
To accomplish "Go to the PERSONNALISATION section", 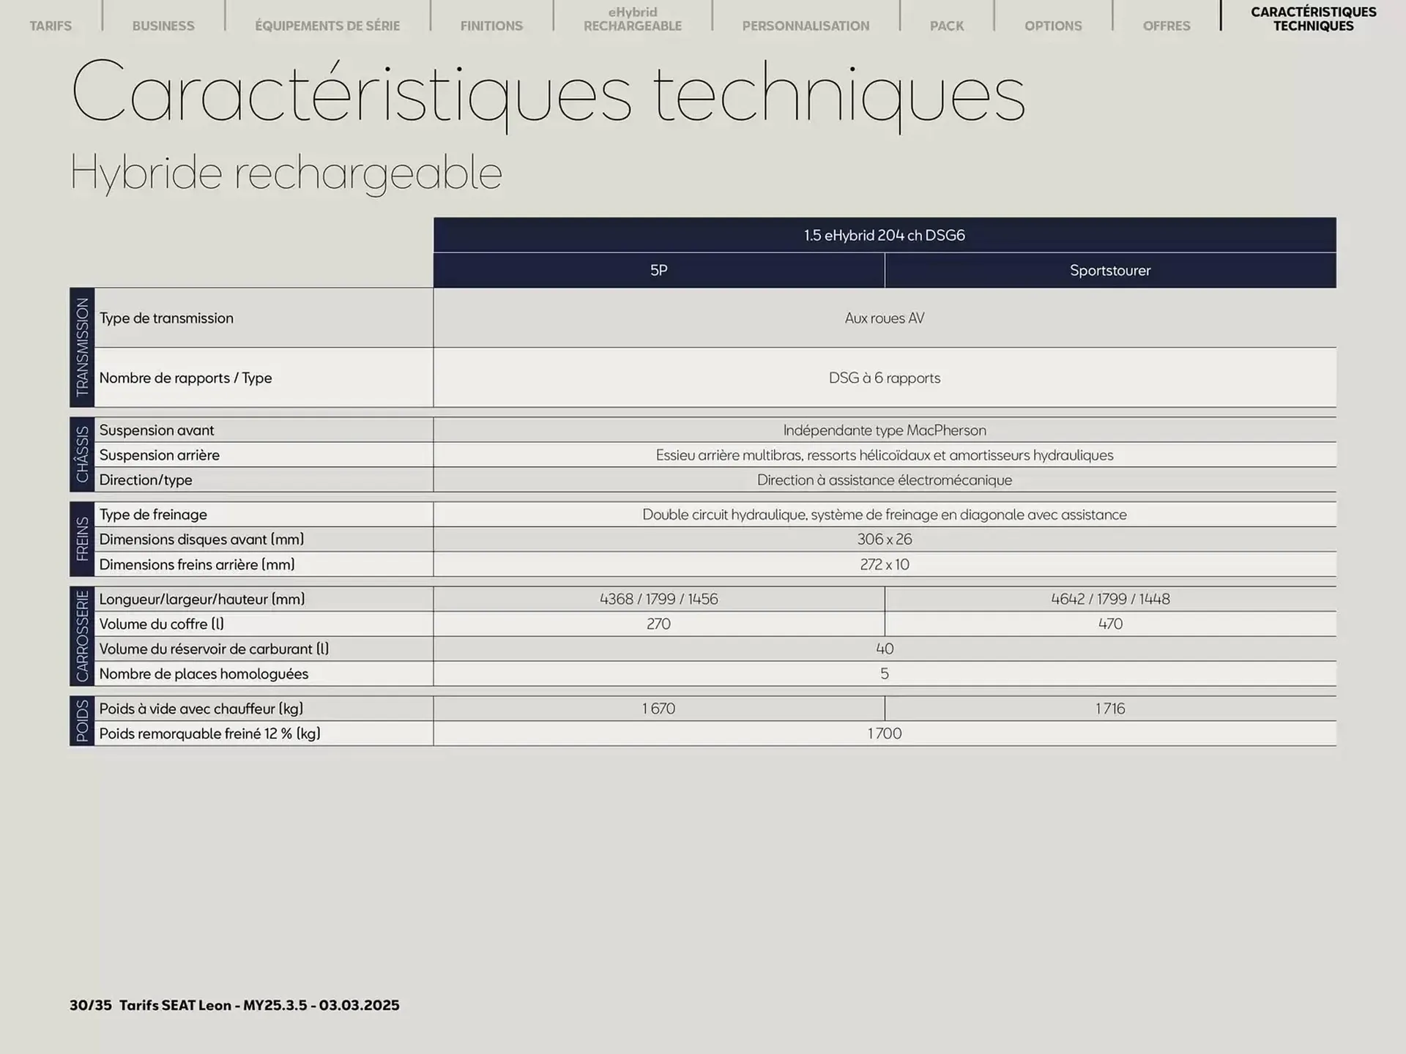I will point(806,26).
